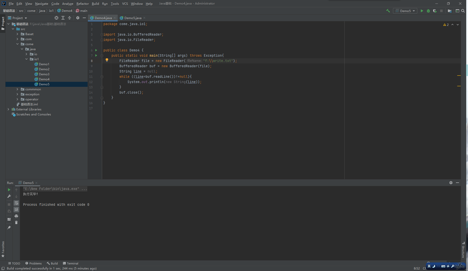Image resolution: width=468 pixels, height=271 pixels.
Task: Expand the External Libraries tree node
Action: tap(8, 109)
